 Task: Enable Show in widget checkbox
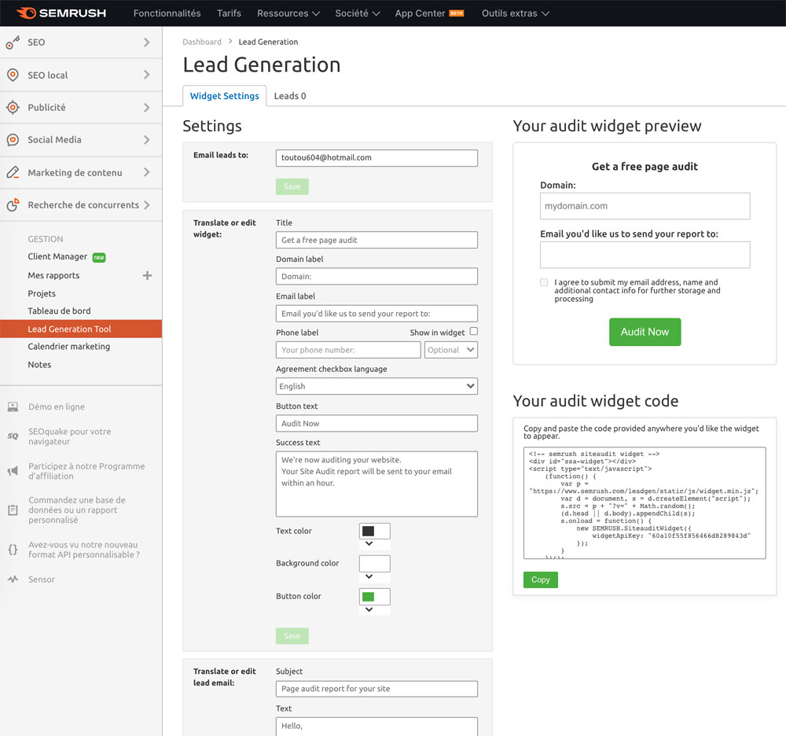click(x=474, y=331)
